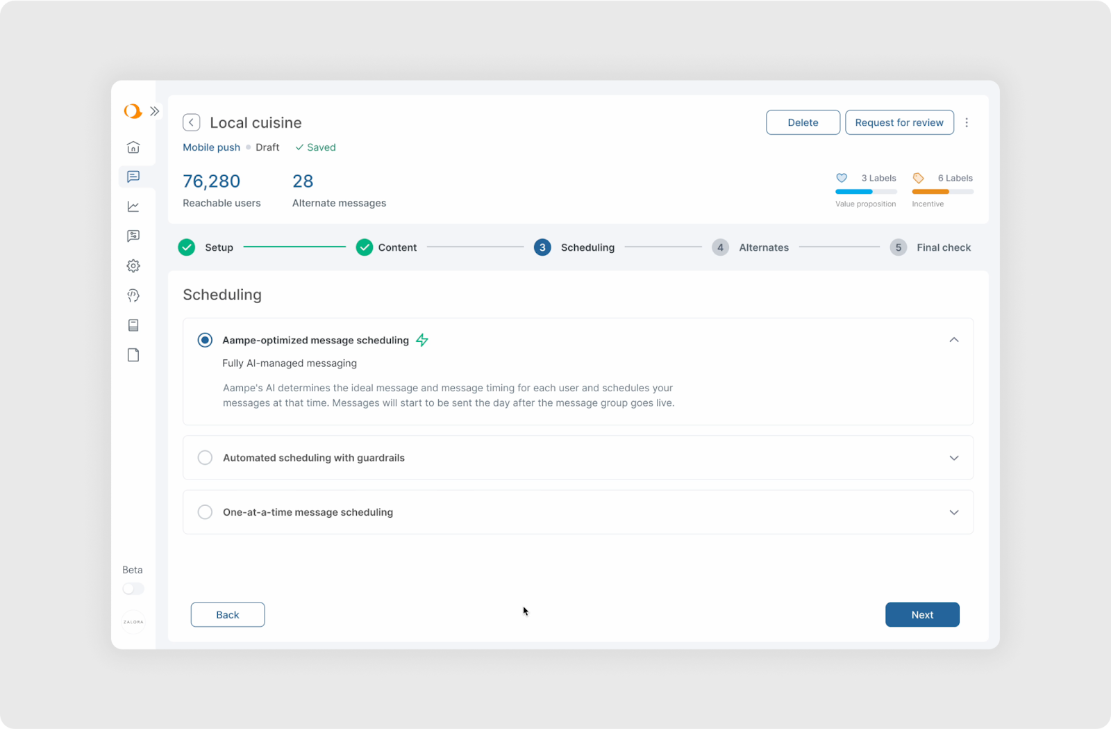Viewport: 1111px width, 729px height.
Task: Expand the sidebar with the double-chevron
Action: click(x=155, y=111)
